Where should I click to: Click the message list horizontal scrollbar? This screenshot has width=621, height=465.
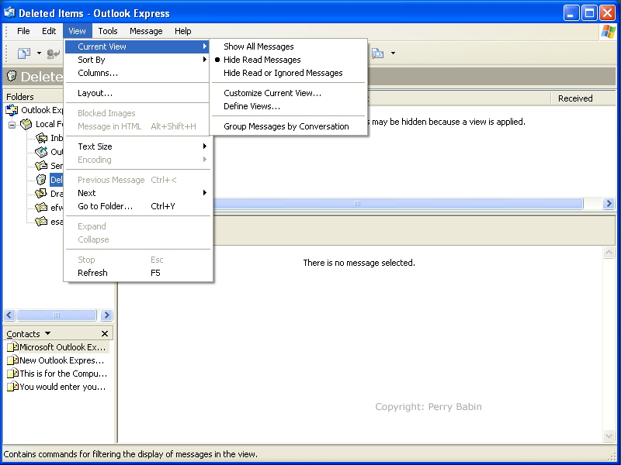click(357, 204)
